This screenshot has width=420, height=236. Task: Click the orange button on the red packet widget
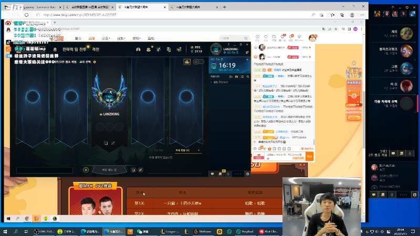[354, 117]
